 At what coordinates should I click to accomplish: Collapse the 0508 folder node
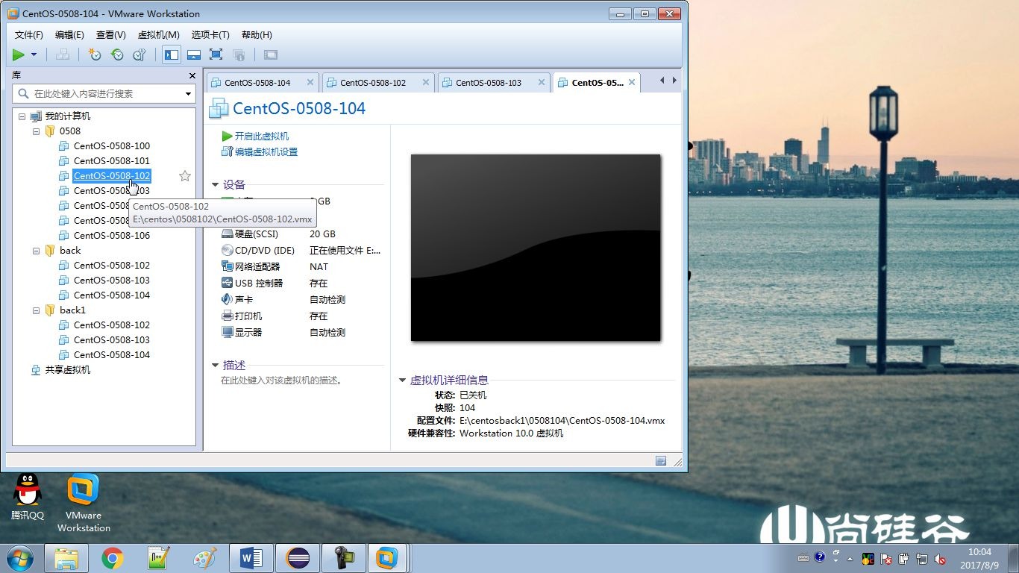[x=36, y=131]
